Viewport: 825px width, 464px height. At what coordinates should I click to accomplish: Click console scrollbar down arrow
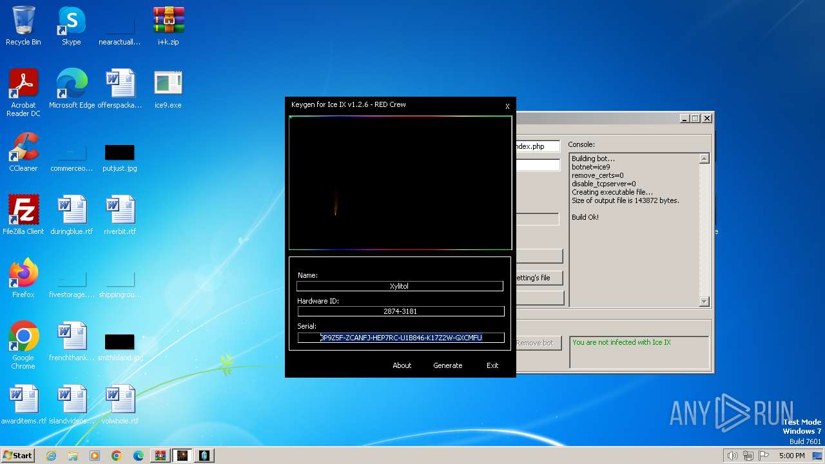[704, 301]
